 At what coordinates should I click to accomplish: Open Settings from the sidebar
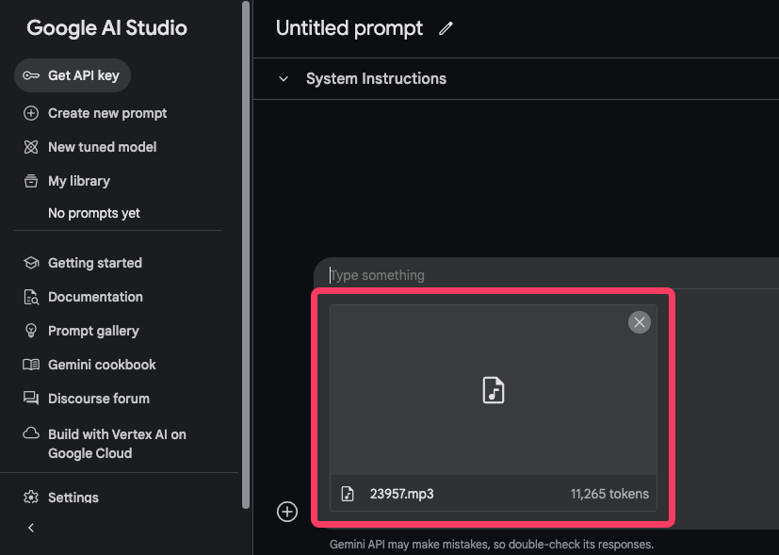pyautogui.click(x=73, y=498)
